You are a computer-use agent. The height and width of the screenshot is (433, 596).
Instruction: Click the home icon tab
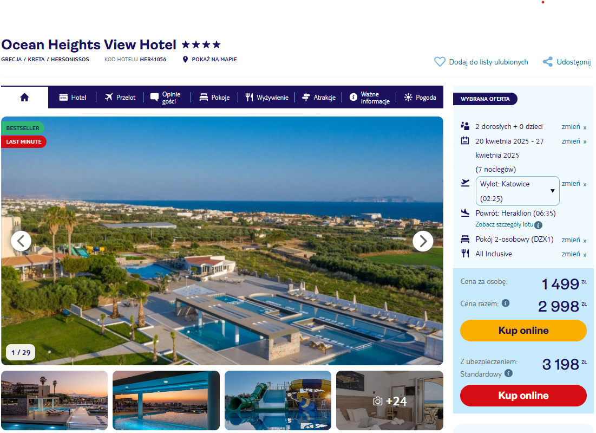pyautogui.click(x=25, y=98)
